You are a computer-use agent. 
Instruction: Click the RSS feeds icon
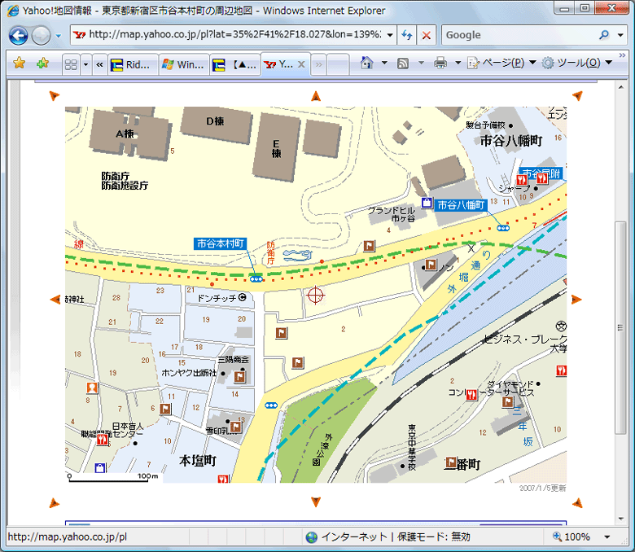[403, 64]
